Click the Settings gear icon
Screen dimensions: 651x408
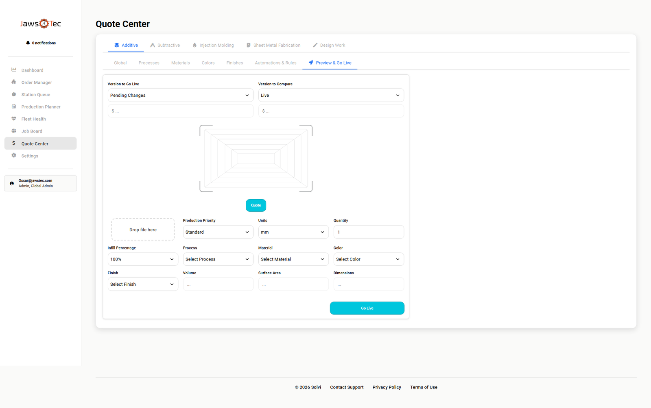14,156
